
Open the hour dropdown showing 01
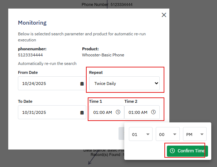tap(140, 135)
